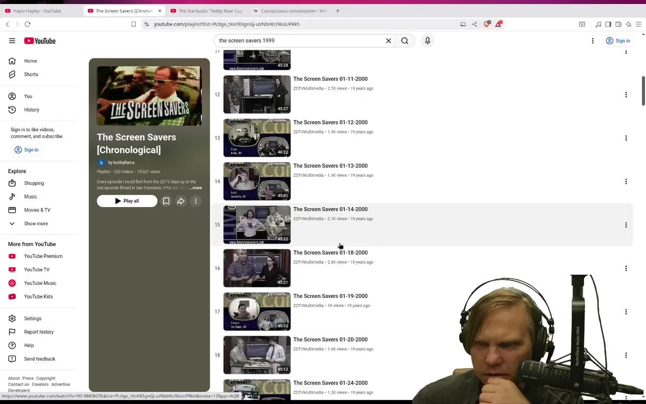646x404 pixels.
Task: Open The Screen Savers 01-20-2000 video
Action: (330, 339)
